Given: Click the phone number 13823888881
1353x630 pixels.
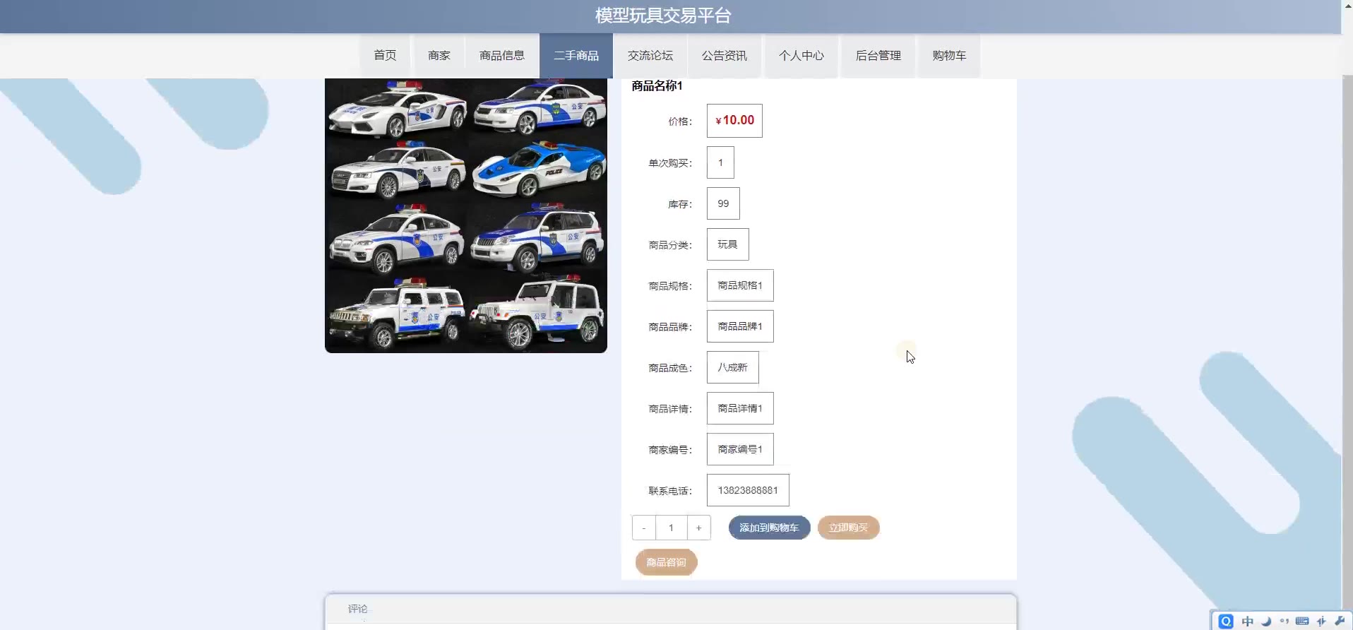Looking at the screenshot, I should pyautogui.click(x=748, y=490).
